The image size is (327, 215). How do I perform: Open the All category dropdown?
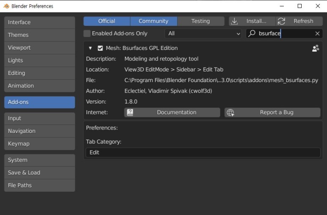pos(203,33)
